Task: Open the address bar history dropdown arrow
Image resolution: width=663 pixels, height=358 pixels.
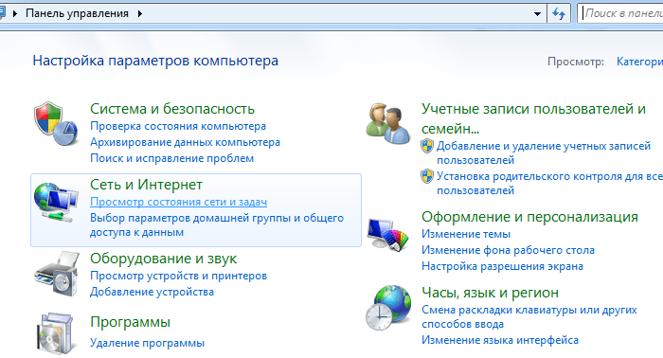Action: [537, 13]
